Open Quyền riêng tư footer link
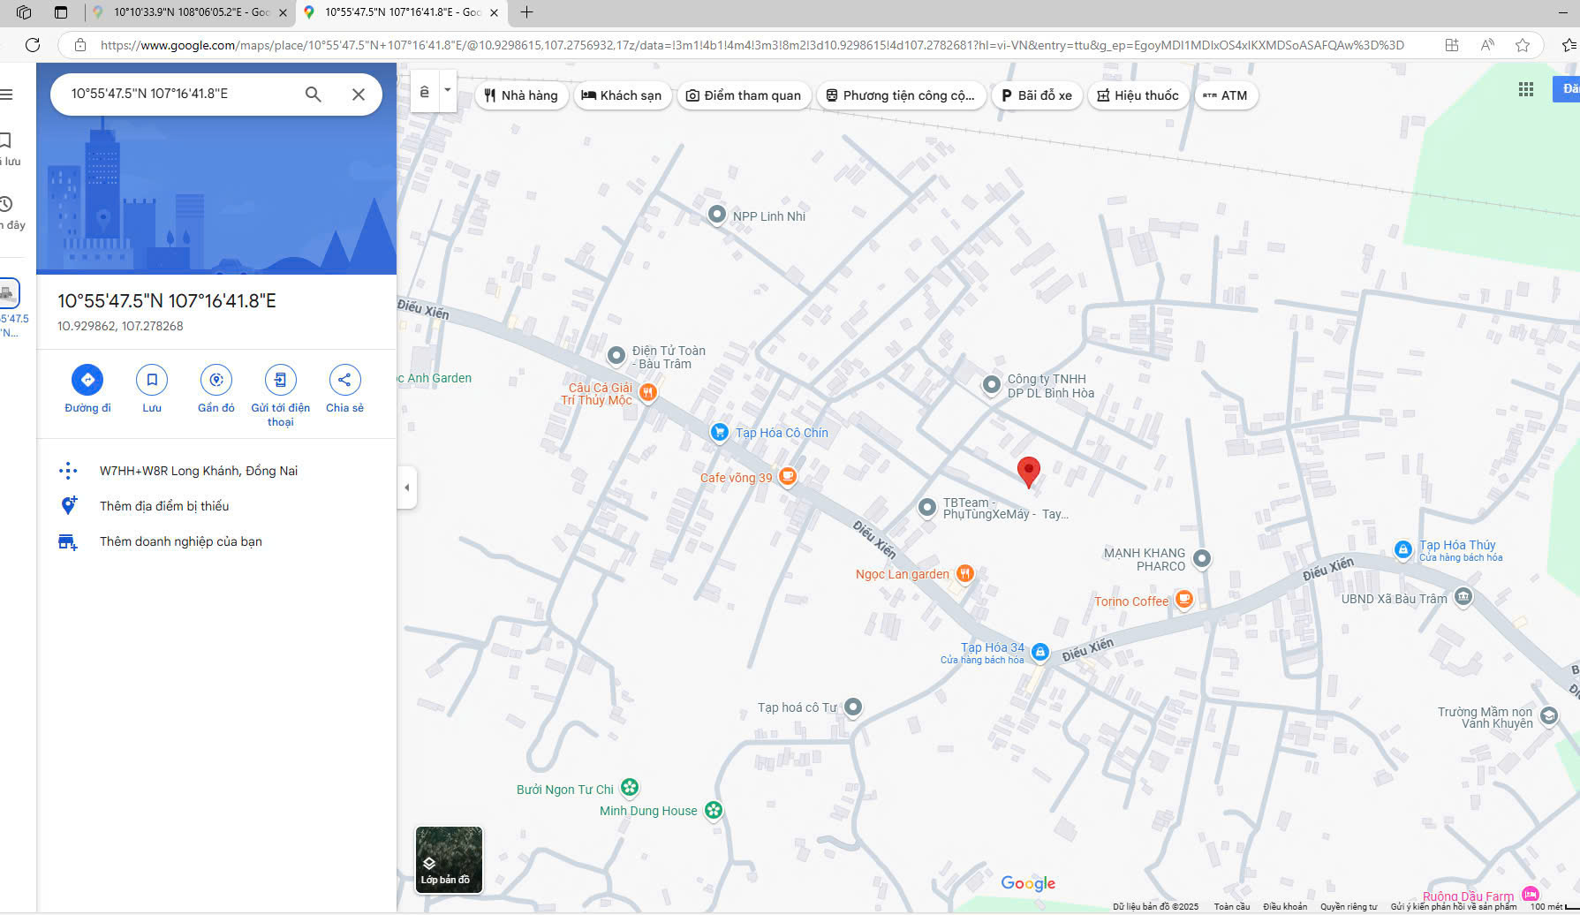Viewport: 1580px width, 915px height. (x=1349, y=906)
